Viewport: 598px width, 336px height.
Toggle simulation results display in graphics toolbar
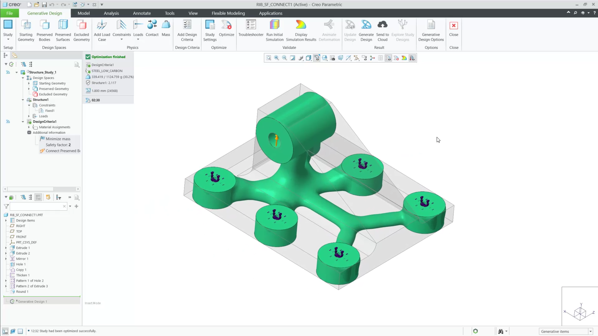404,58
